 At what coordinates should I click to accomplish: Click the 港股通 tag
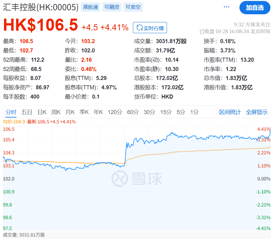[x=90, y=7]
